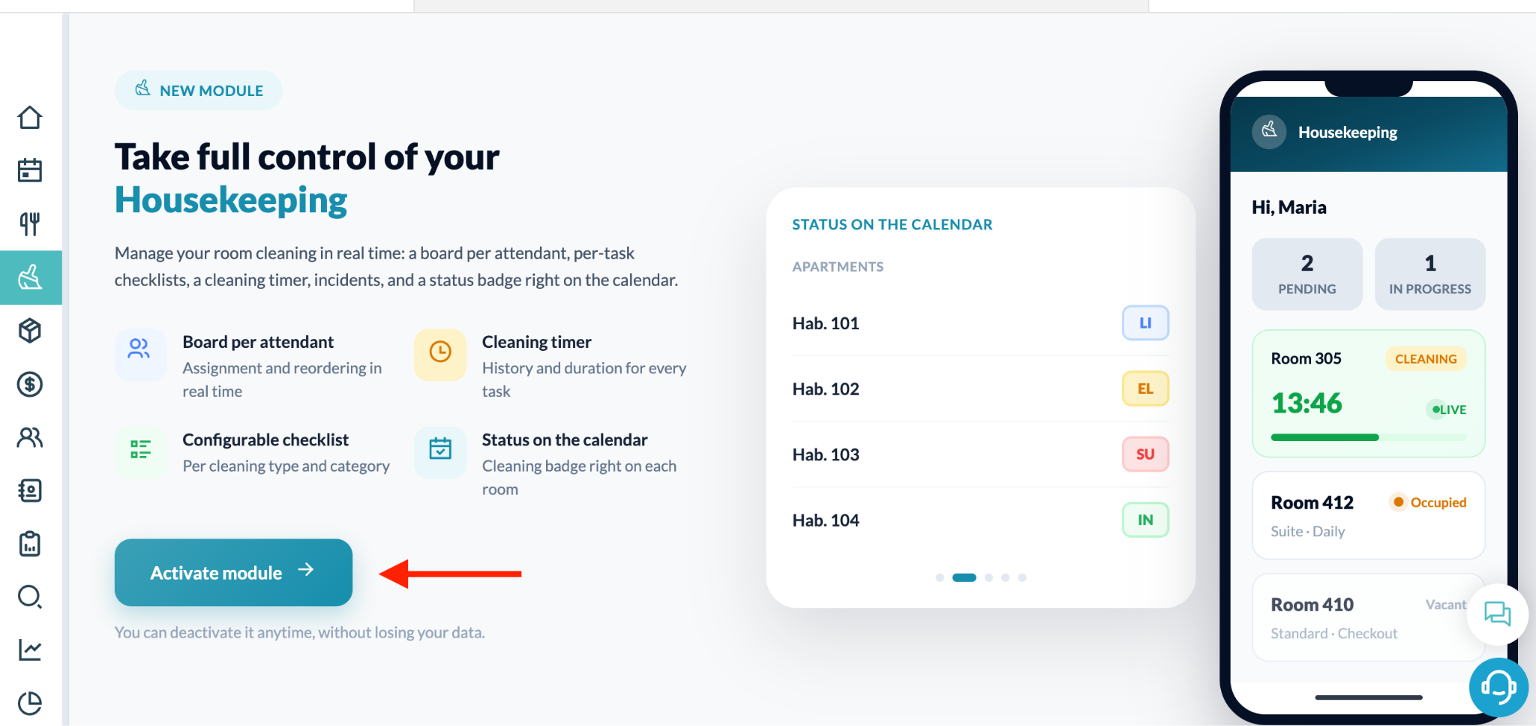Select the third carousel pagination dot
Image resolution: width=1536 pixels, height=726 pixels.
(x=989, y=577)
